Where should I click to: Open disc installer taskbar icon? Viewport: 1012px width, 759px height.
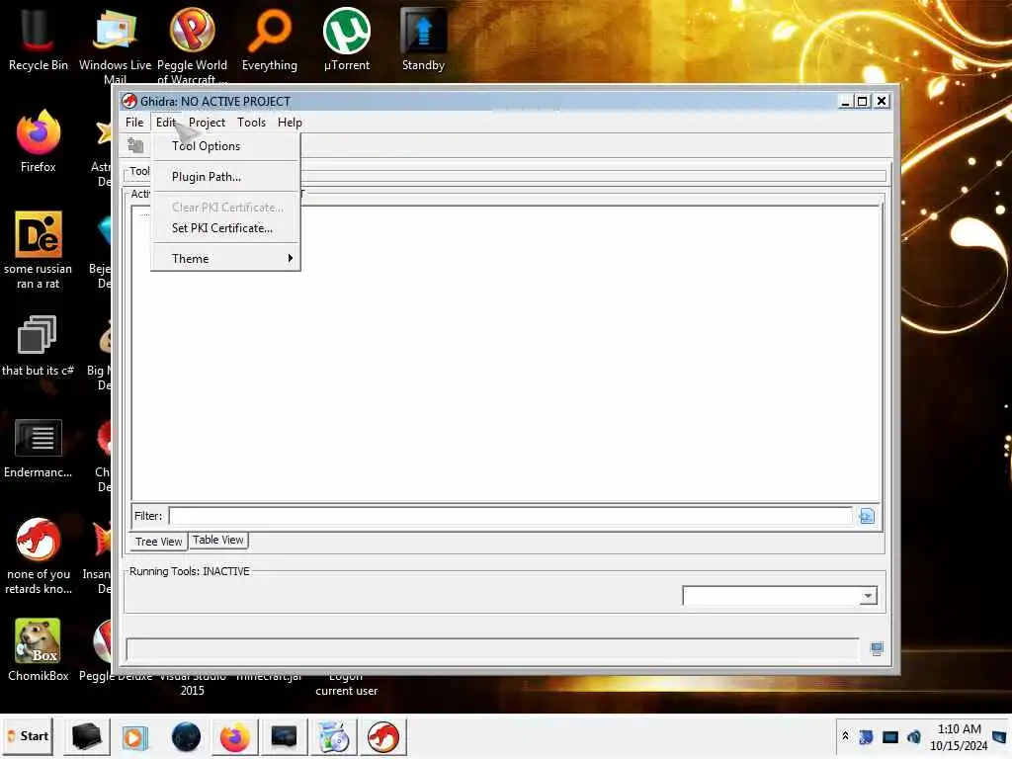tap(334, 737)
